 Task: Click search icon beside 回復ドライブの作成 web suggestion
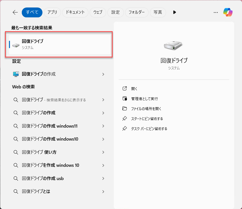16,113
